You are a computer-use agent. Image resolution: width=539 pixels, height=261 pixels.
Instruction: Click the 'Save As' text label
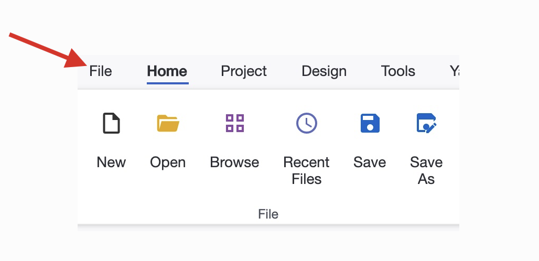click(x=426, y=170)
